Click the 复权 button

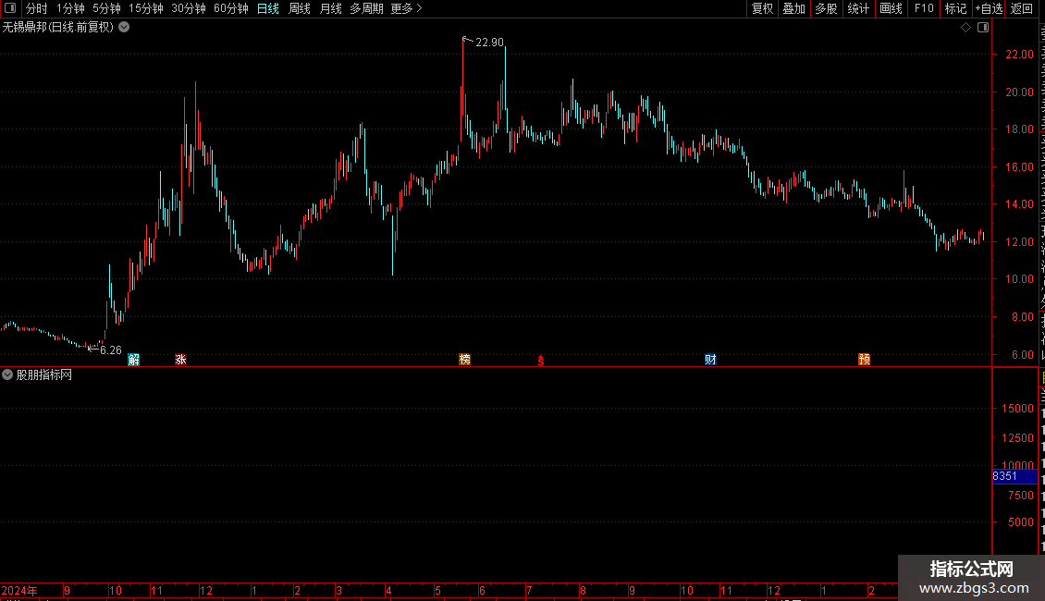pos(762,8)
